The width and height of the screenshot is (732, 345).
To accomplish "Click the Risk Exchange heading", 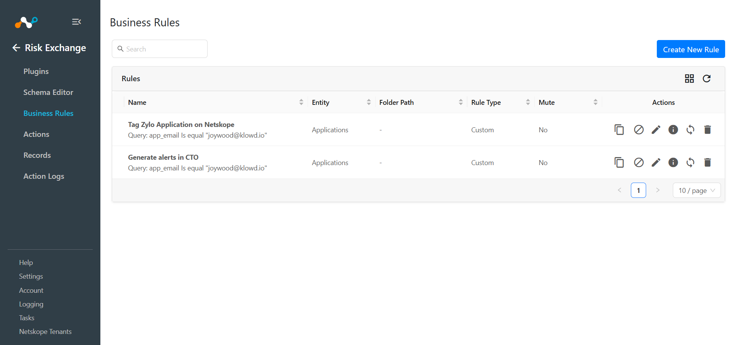I will pos(55,48).
